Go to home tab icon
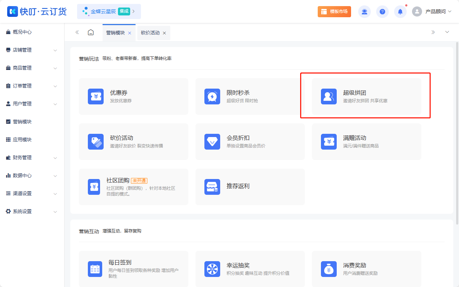This screenshot has height=287, width=459. coord(91,32)
